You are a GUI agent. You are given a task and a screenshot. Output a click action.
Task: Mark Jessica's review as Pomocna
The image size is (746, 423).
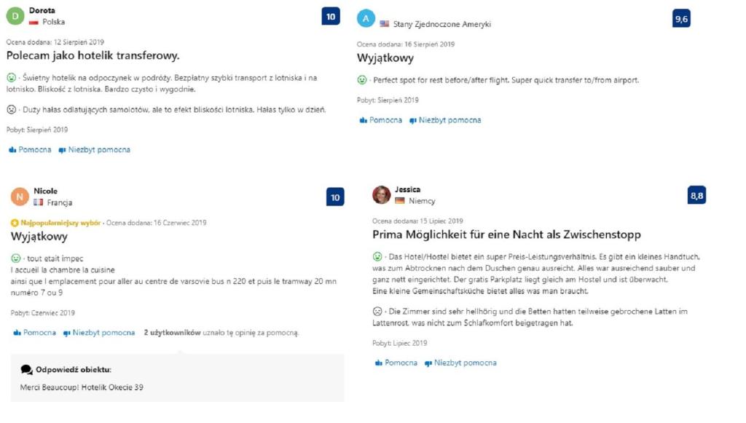click(x=396, y=363)
